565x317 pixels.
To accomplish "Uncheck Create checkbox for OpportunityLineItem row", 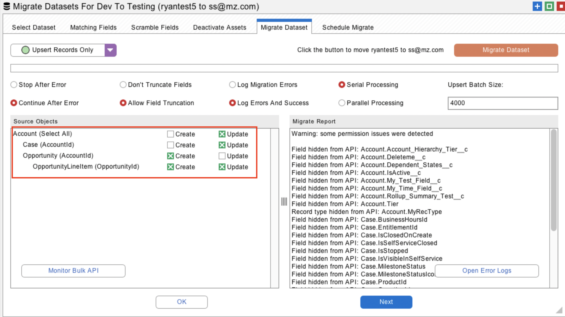I will [x=170, y=167].
